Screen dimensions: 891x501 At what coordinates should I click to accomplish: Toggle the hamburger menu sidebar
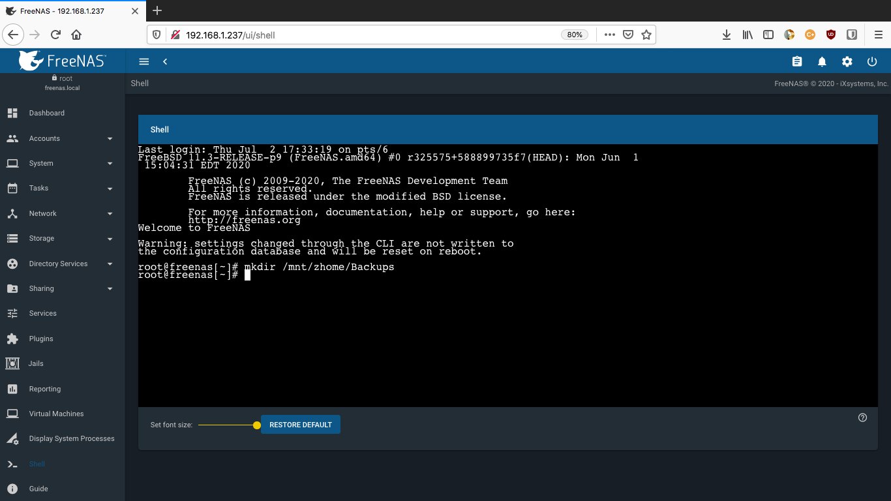tap(144, 61)
